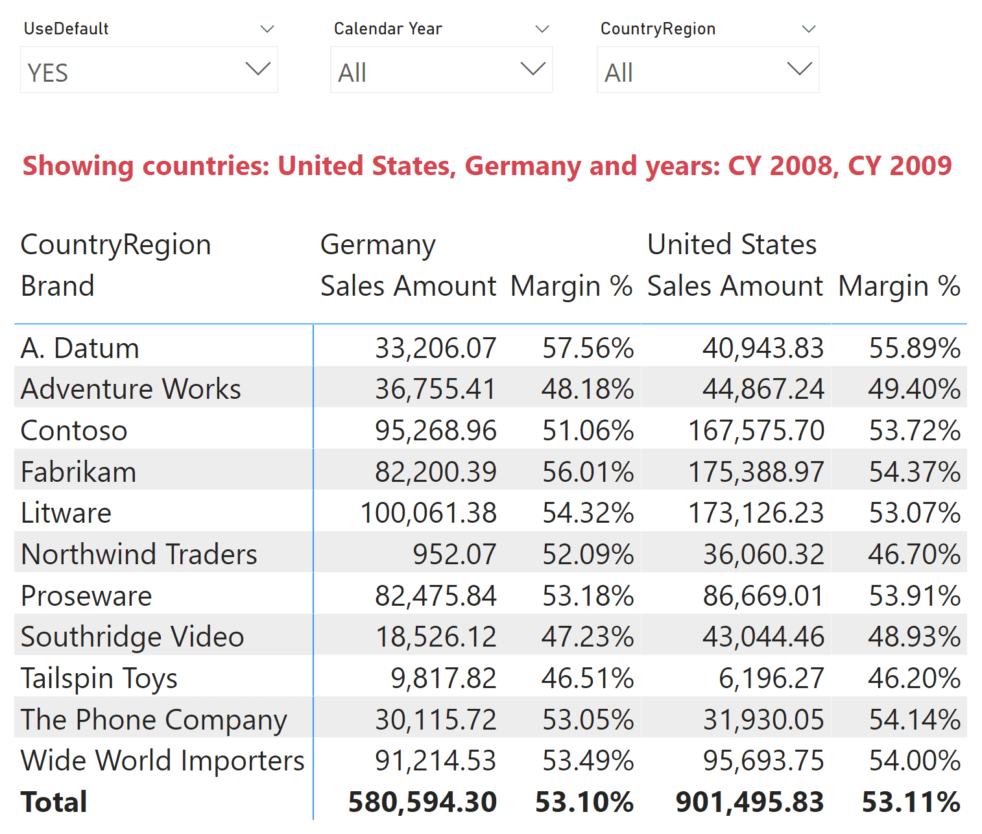Open the UseDefault YES dropdown box
The height and width of the screenshot is (834, 982).
pos(149,70)
